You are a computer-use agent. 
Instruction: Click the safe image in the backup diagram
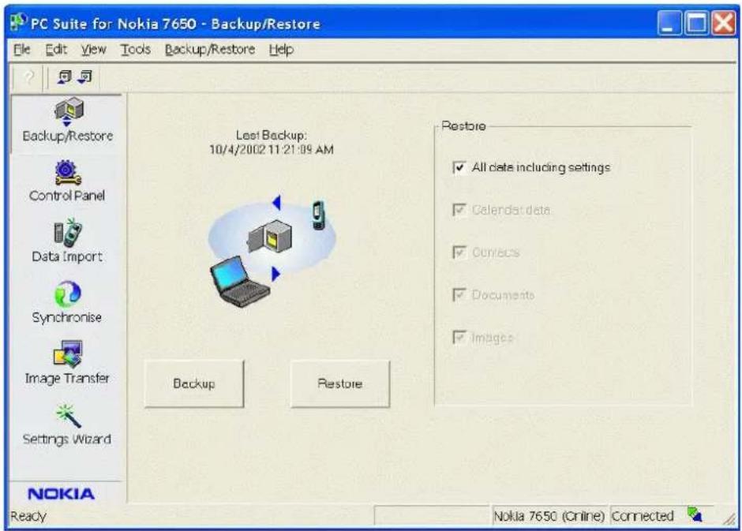pos(269,237)
